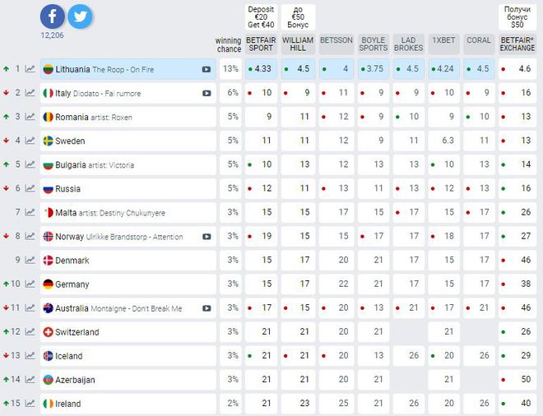The height and width of the screenshot is (416, 543).
Task: Open the chart icon for Lithuania
Action: [30, 69]
